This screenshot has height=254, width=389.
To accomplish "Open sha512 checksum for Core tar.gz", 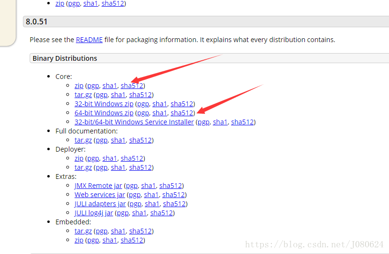I will click(140, 95).
